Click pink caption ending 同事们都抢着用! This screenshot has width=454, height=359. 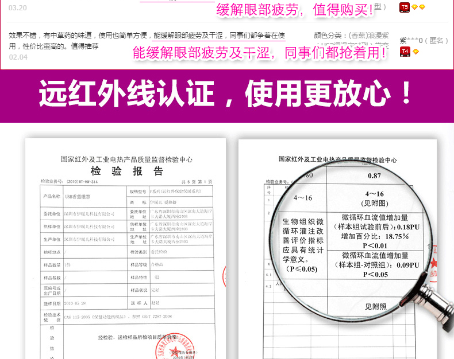click(x=259, y=53)
